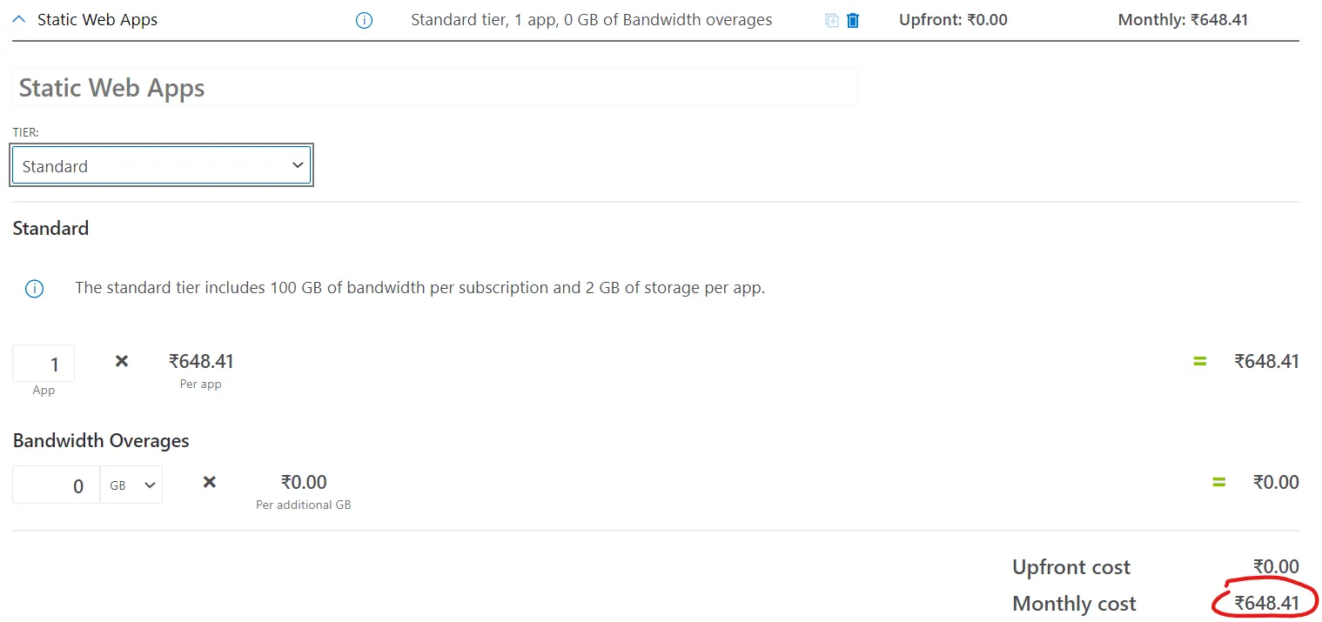Expand the tier selector chevron
The image size is (1322, 622).
pos(298,164)
